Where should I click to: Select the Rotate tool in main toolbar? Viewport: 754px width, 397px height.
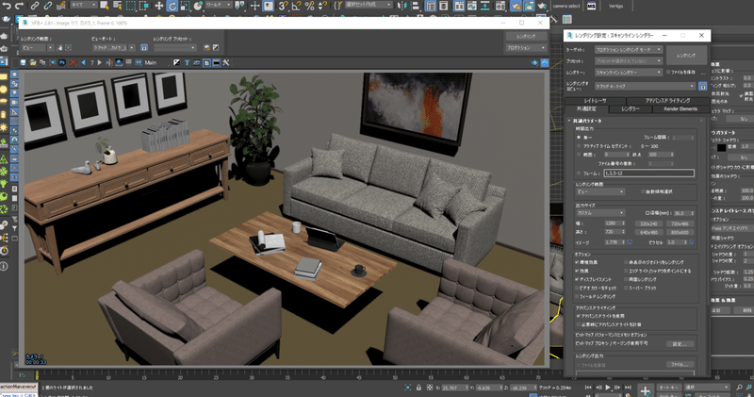[x=172, y=6]
